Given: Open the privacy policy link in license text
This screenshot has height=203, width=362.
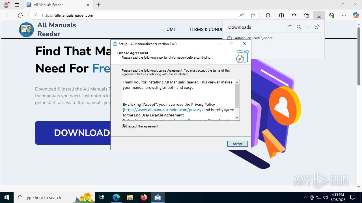Looking at the screenshot, I should click(x=163, y=110).
